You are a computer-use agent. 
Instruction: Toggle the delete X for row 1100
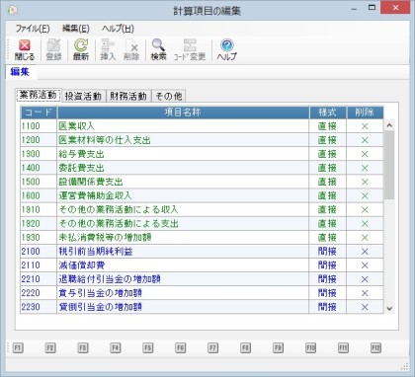365,126
